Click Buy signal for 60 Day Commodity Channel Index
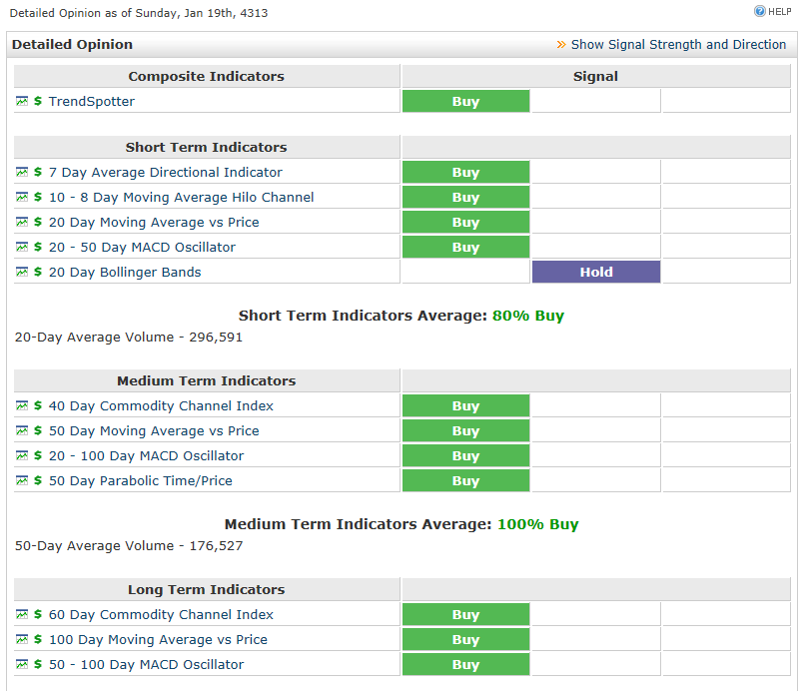805x691 pixels. tap(465, 614)
